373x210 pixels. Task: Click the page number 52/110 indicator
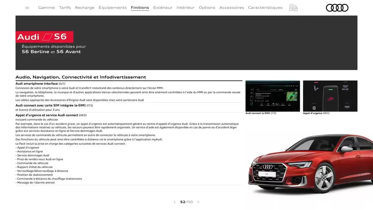click(x=186, y=202)
